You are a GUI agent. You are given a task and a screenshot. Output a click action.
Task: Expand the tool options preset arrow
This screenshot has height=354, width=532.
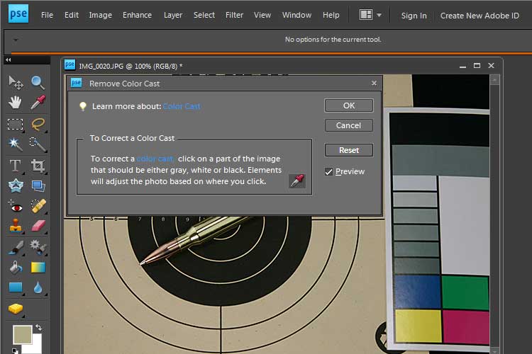click(x=16, y=40)
